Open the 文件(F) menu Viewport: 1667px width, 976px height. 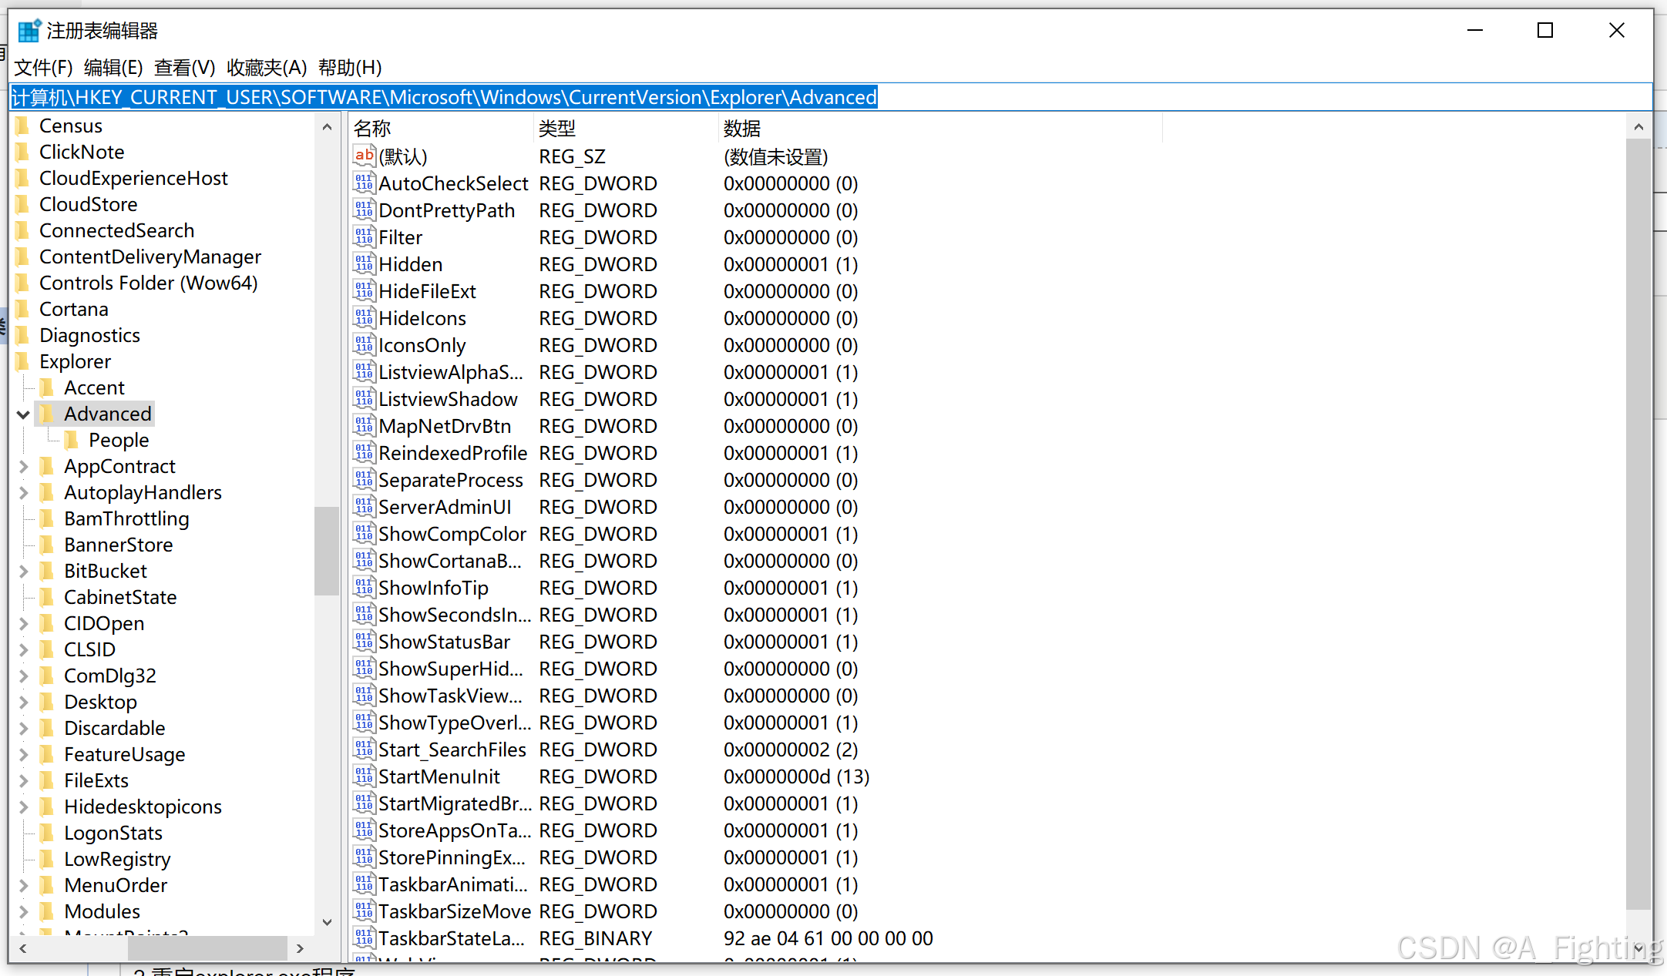click(43, 68)
